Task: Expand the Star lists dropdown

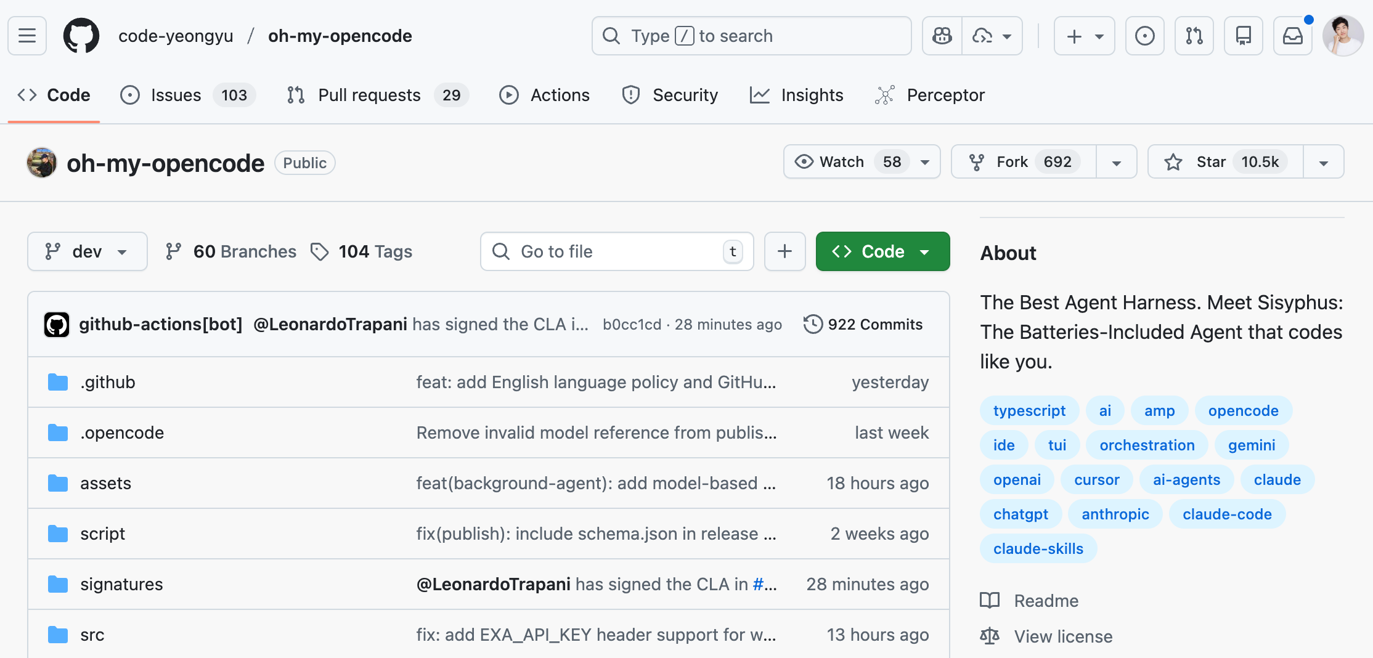Action: [x=1323, y=162]
